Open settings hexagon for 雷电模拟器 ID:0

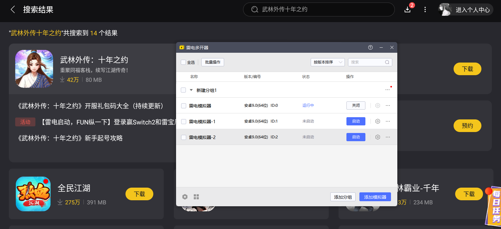click(377, 105)
